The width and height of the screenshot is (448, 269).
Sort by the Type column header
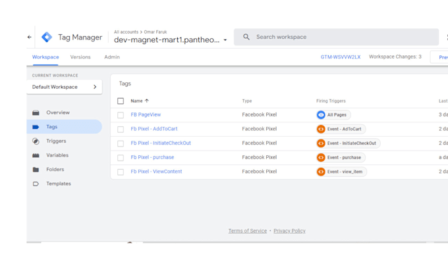point(247,101)
